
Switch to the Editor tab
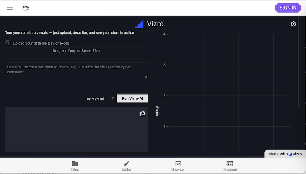pyautogui.click(x=127, y=166)
